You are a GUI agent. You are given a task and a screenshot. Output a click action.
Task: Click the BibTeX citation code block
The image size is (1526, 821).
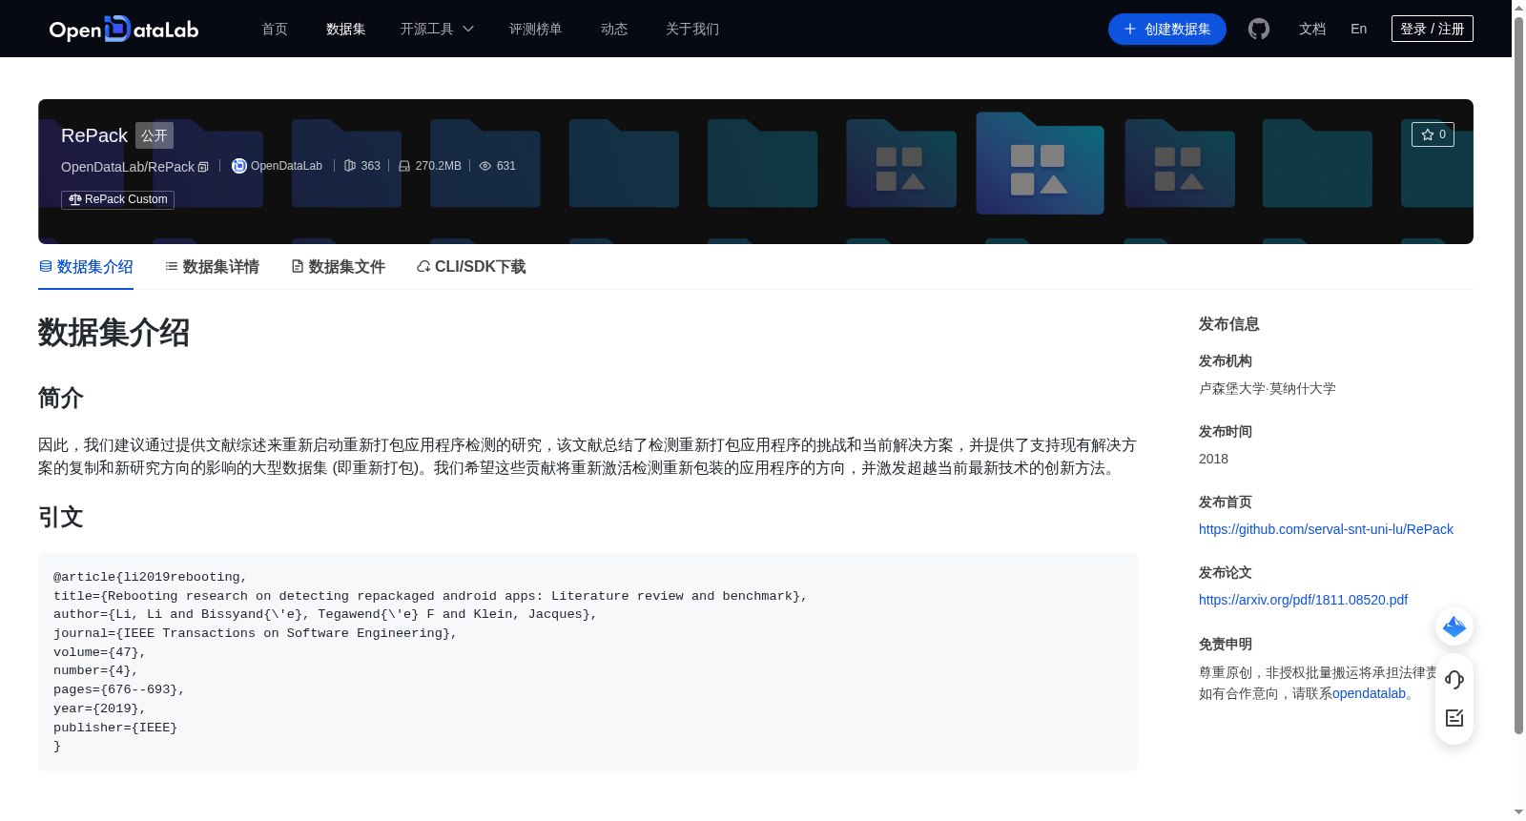point(588,662)
